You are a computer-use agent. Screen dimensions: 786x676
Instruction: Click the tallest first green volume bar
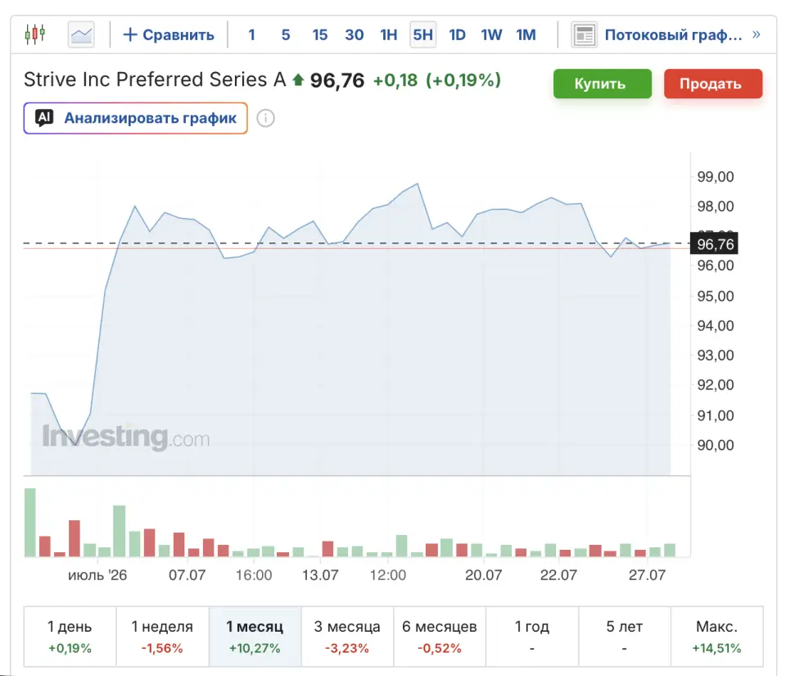(x=30, y=522)
